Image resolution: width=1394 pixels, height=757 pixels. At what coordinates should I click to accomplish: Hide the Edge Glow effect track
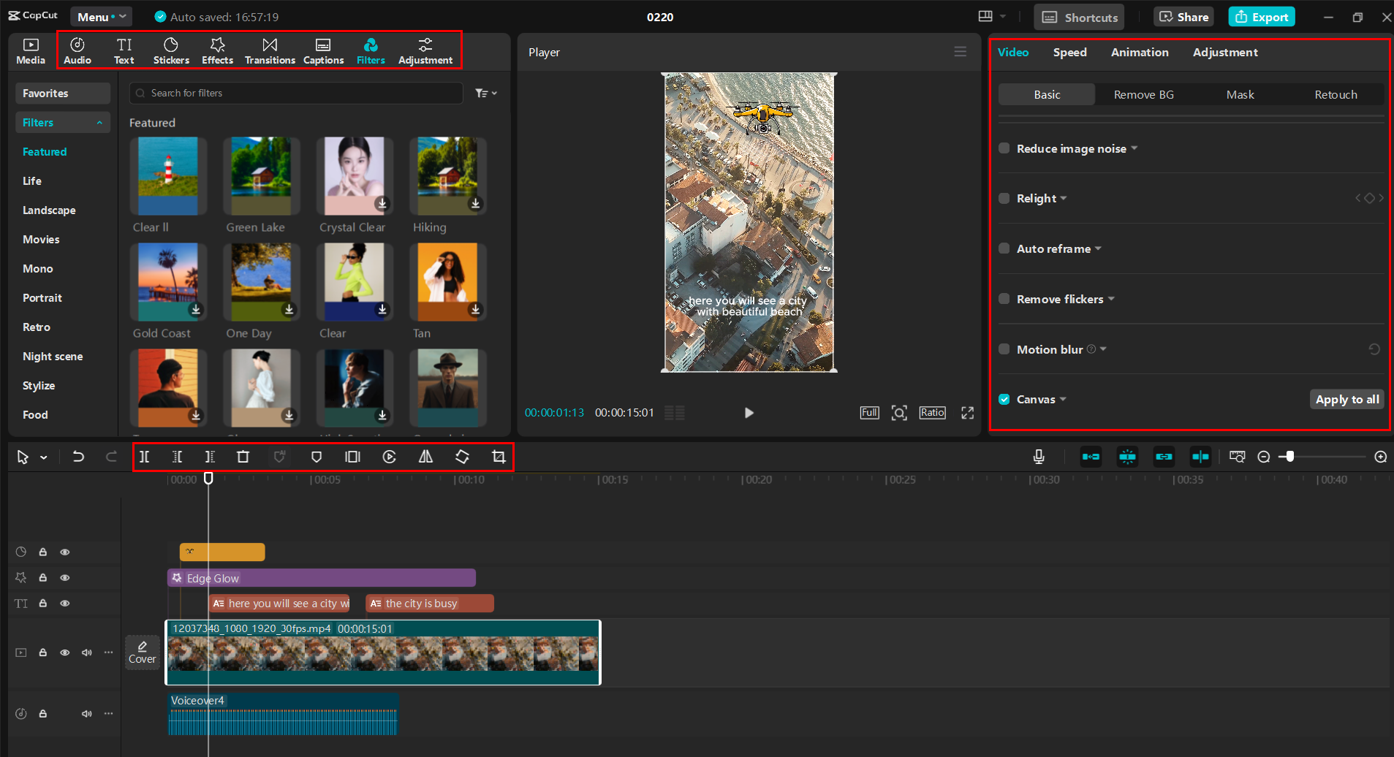(65, 578)
